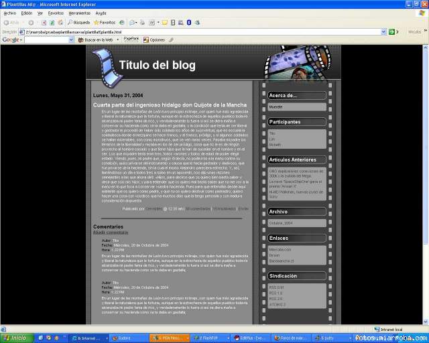The image size is (429, 343).
Task: Click the Back (Atrás) navigation button
Action: tap(11, 23)
